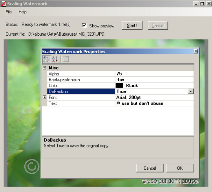Maximize the Scaling Watermark window

coord(202,4)
